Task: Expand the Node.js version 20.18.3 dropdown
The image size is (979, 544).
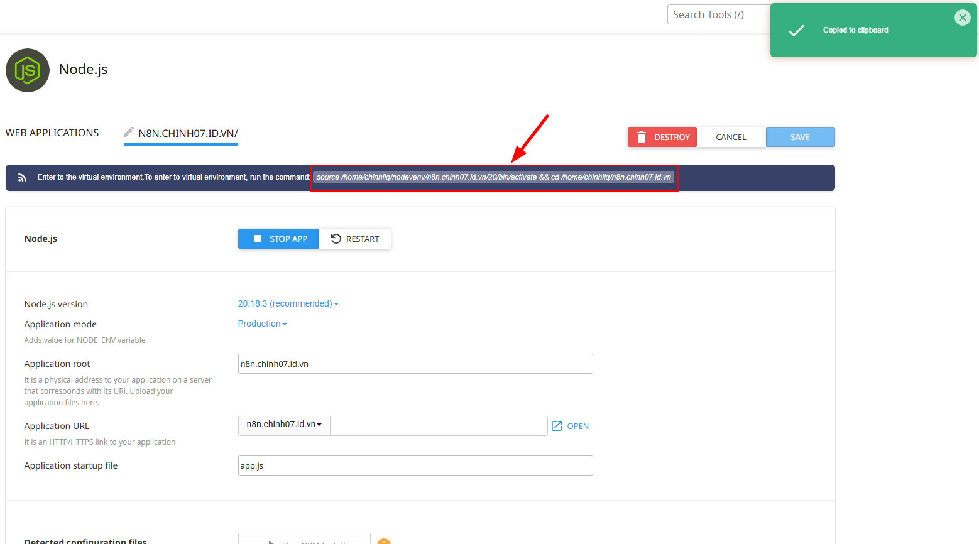Action: 288,303
